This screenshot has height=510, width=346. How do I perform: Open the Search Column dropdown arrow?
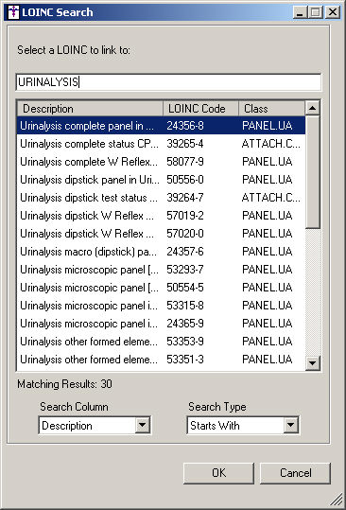143,425
